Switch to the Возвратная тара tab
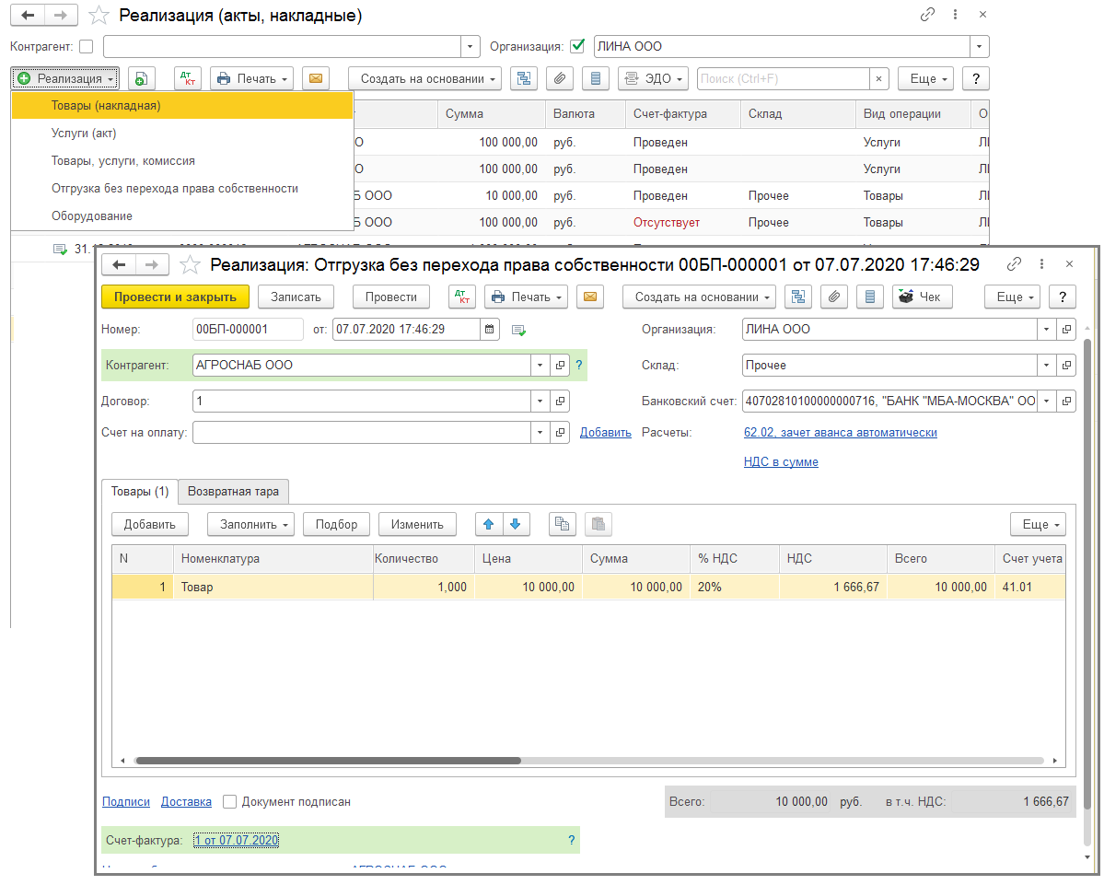 tap(233, 491)
